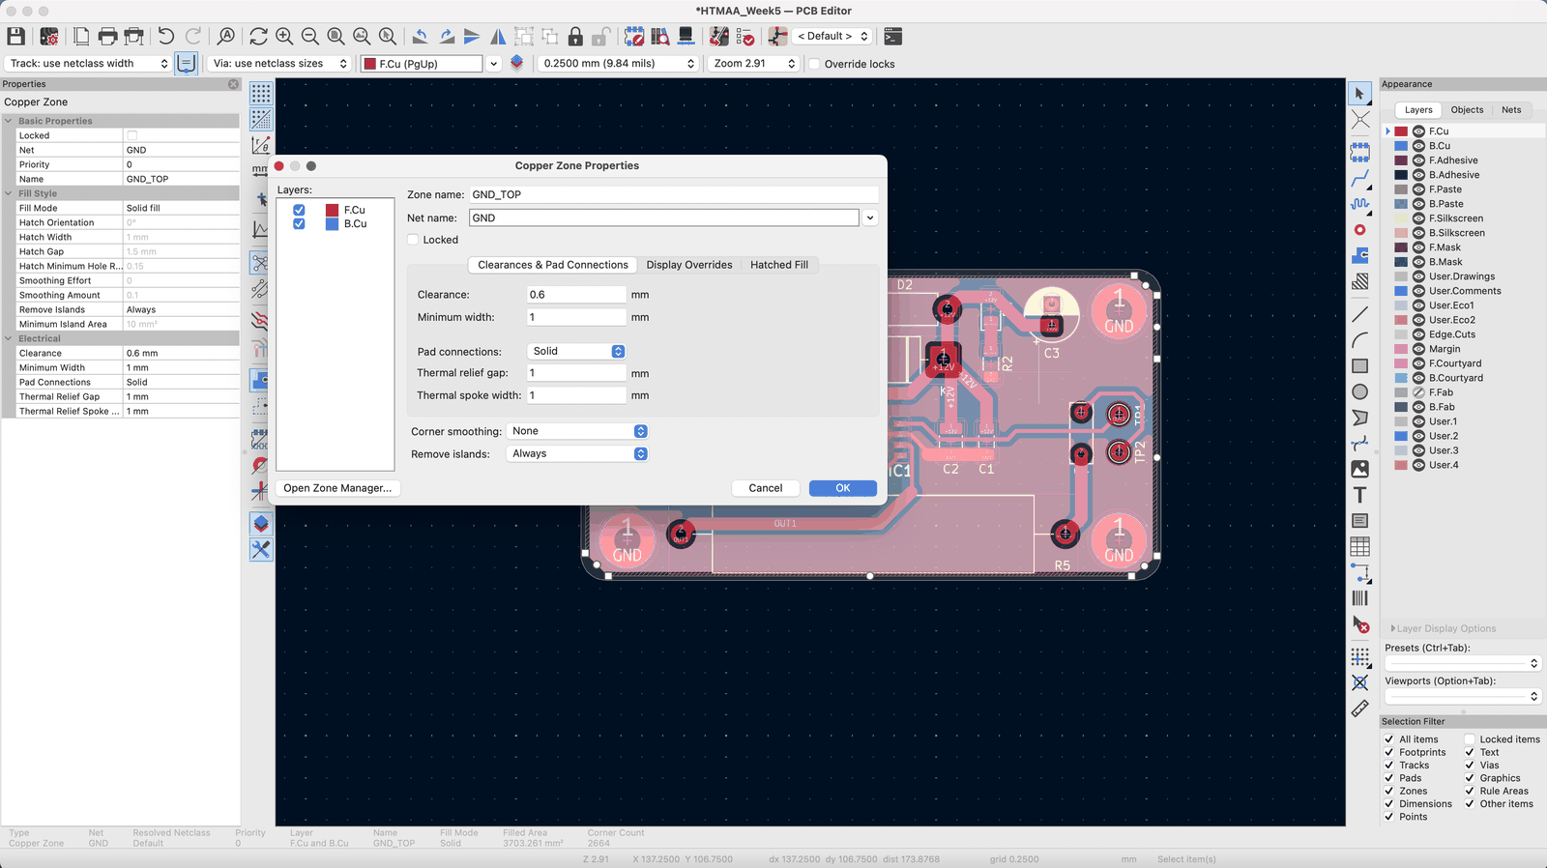This screenshot has height=868, width=1547.
Task: Click the Design Rules Checker icon
Action: point(745,37)
